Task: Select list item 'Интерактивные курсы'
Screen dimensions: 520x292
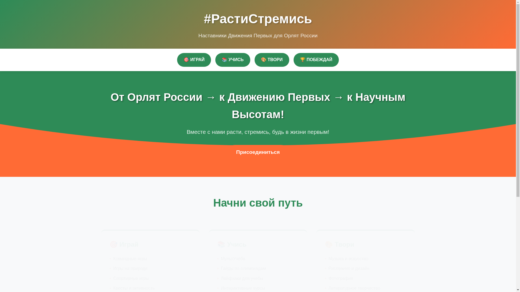Action: click(x=243, y=288)
